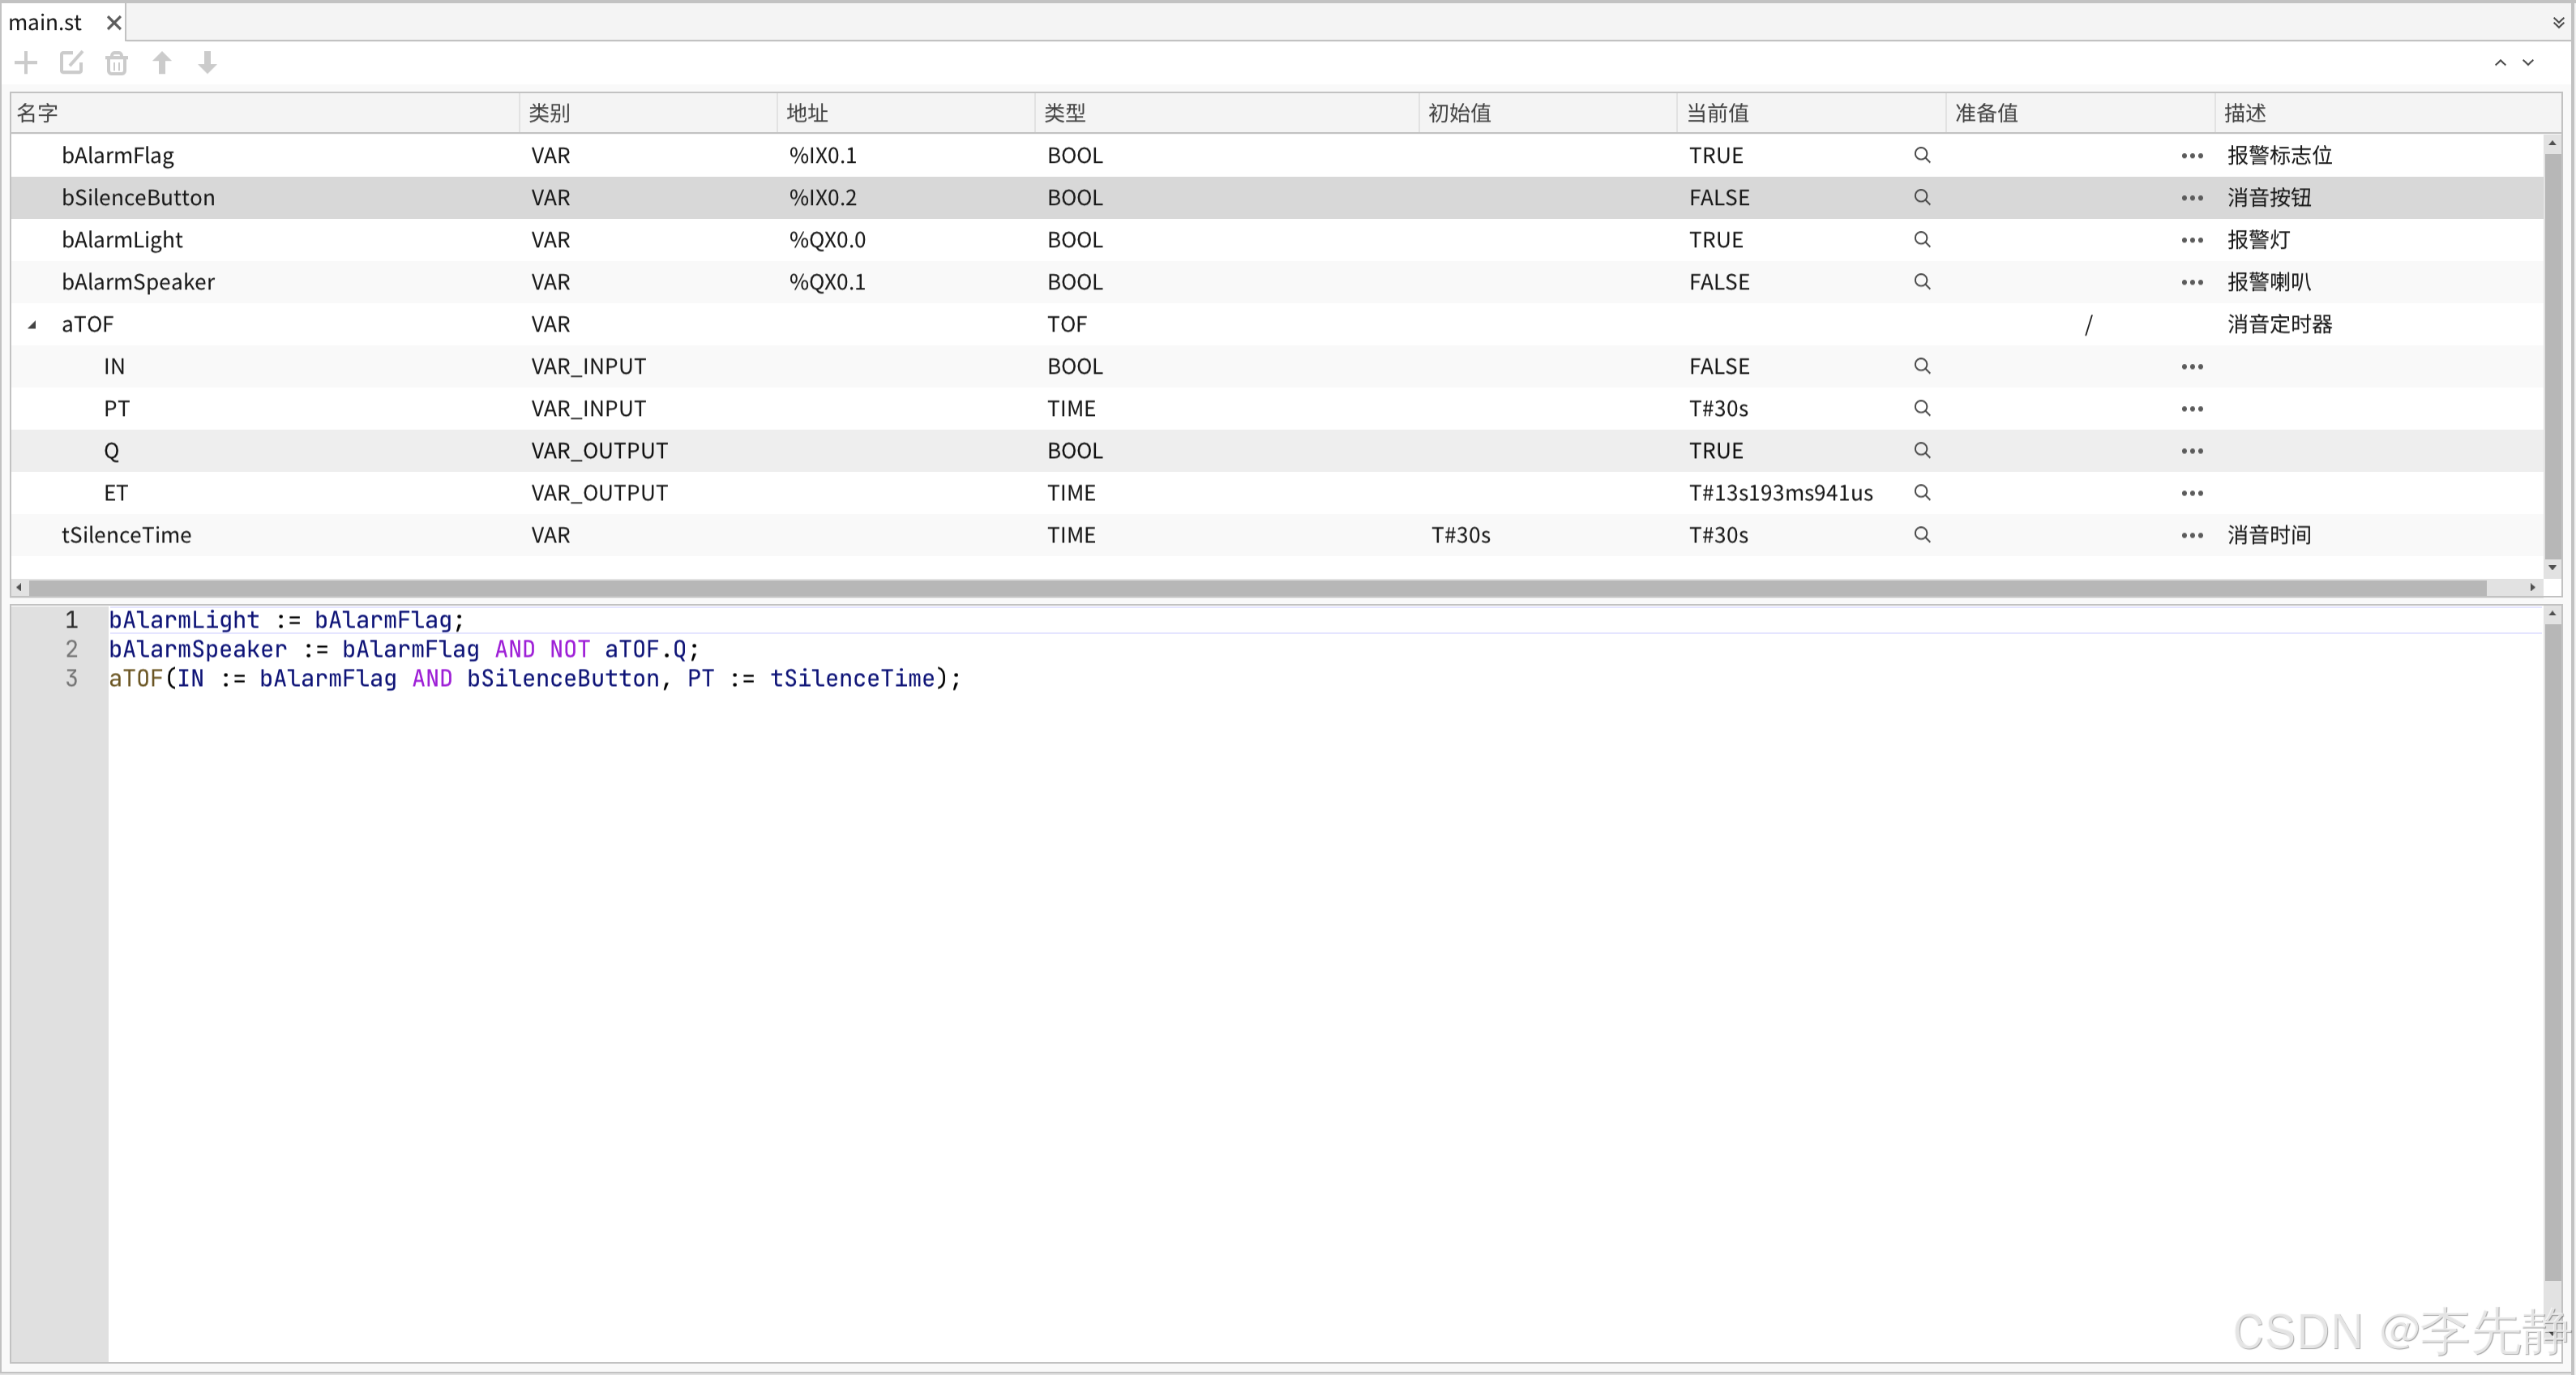
Task: Click the add variable plus icon
Action: coord(26,63)
